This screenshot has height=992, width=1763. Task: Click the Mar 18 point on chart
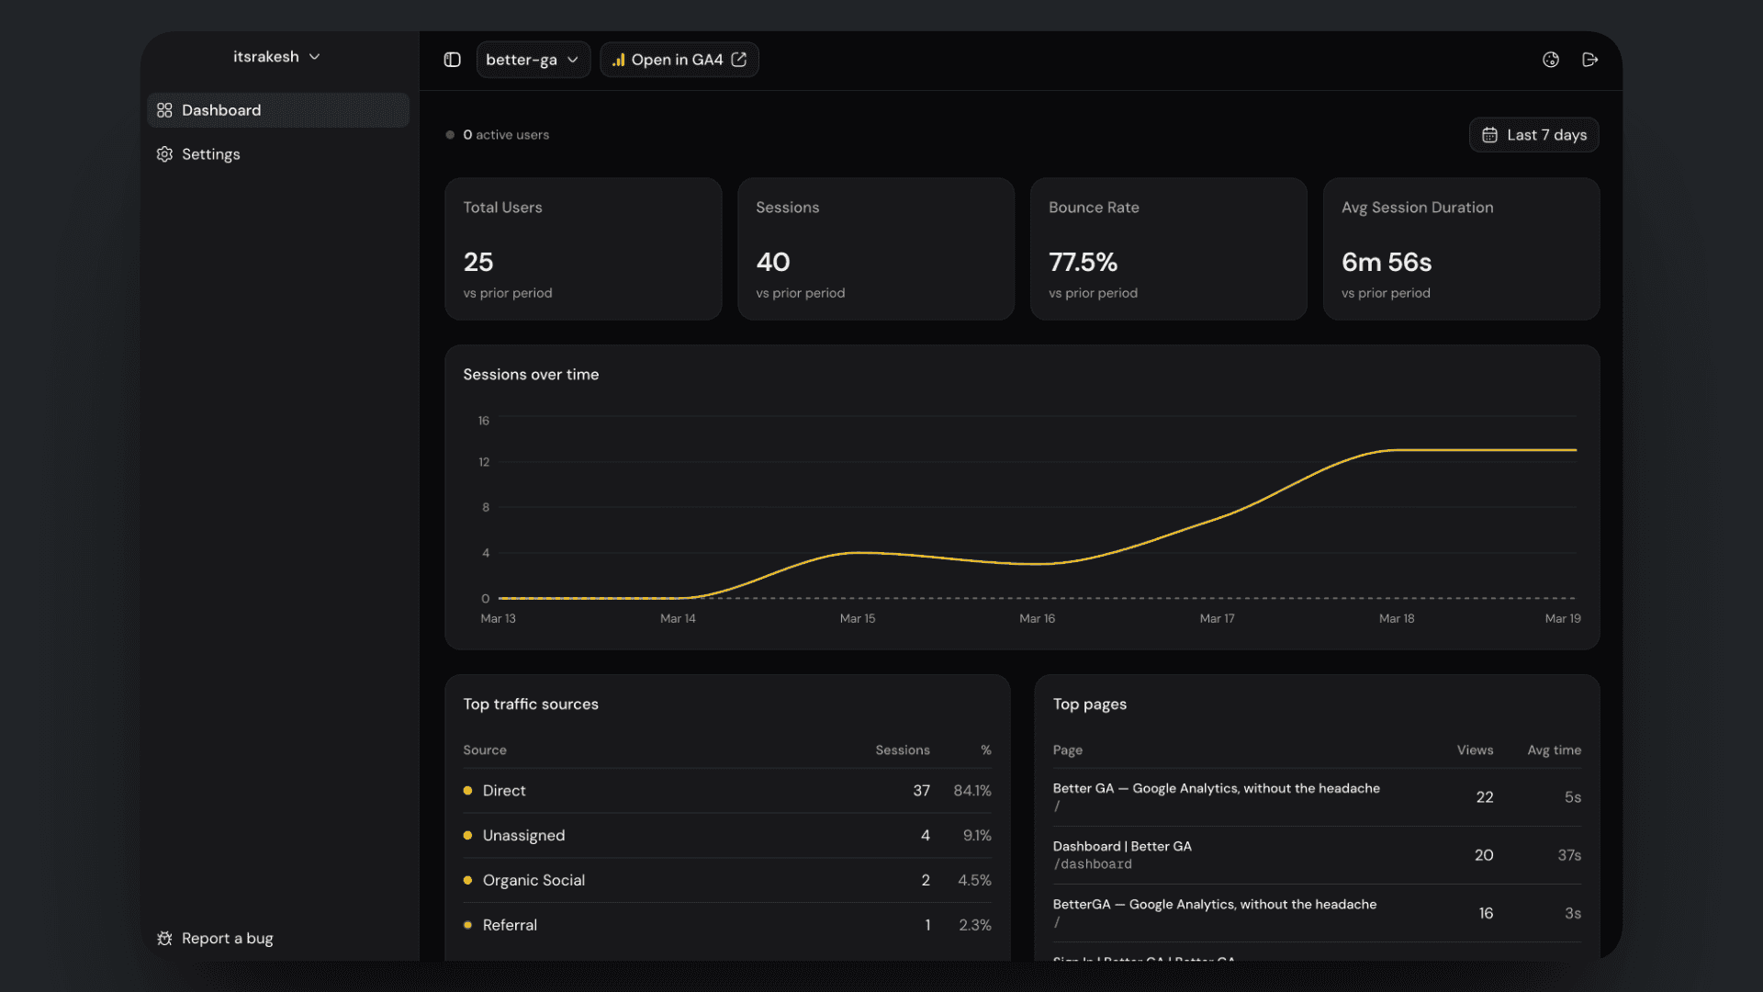coord(1397,450)
